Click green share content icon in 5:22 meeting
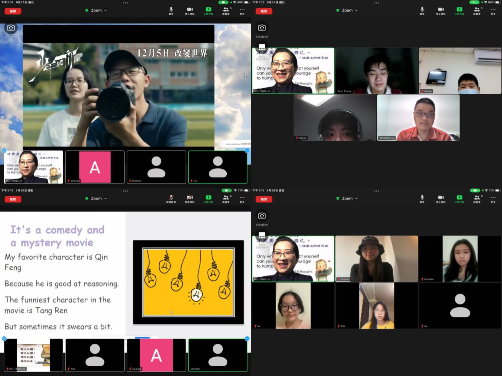 [x=459, y=10]
